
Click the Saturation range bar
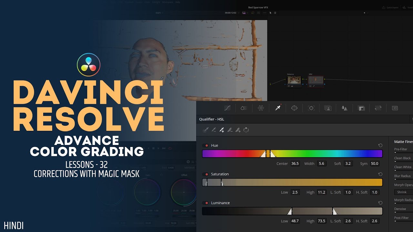coord(292,182)
